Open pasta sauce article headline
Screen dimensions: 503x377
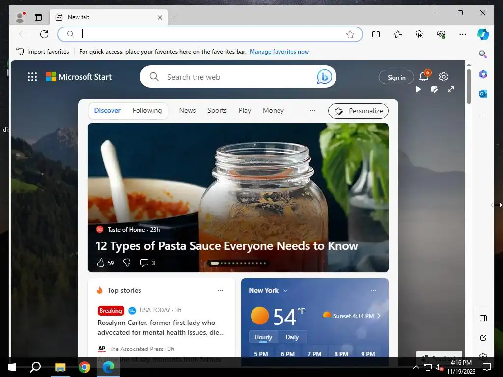(x=226, y=246)
